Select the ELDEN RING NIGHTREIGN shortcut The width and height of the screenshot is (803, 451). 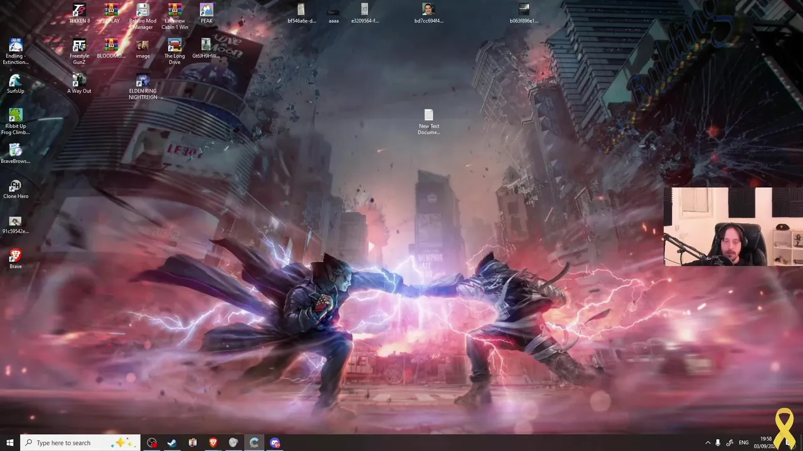pos(143,87)
